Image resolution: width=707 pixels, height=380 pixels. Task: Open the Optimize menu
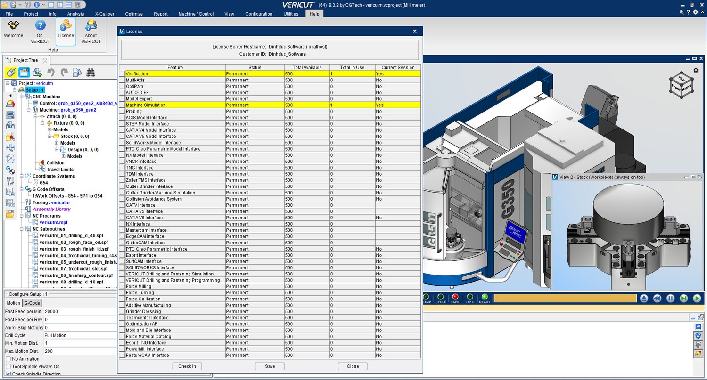pyautogui.click(x=134, y=14)
